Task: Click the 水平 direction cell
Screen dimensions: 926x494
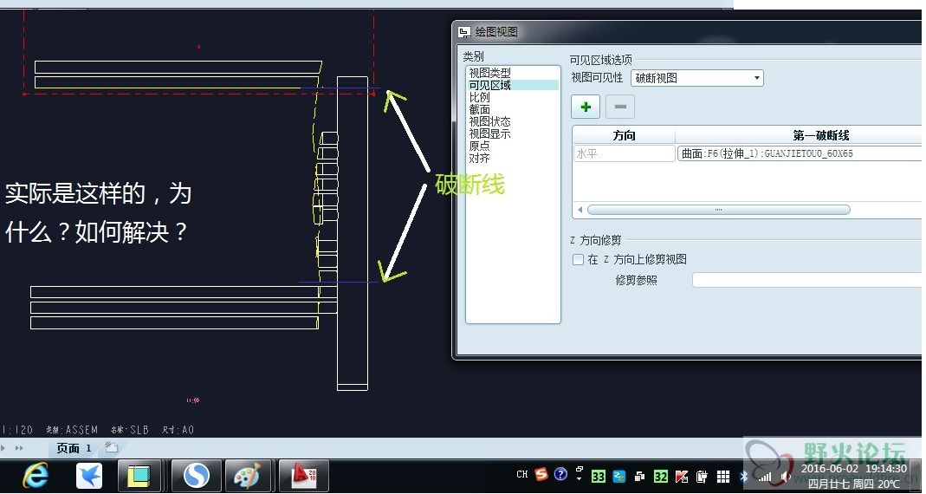Action: [624, 153]
